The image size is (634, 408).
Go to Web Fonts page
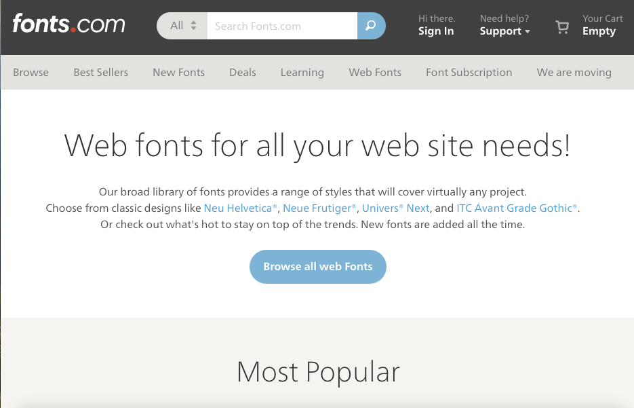pos(375,73)
